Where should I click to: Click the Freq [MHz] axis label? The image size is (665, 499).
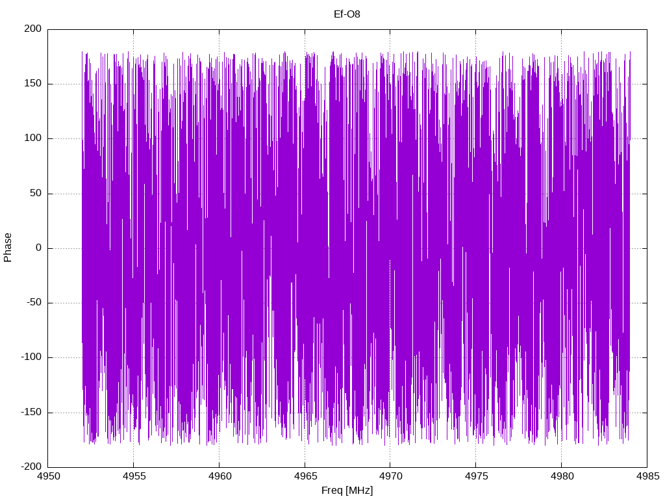[x=347, y=491]
